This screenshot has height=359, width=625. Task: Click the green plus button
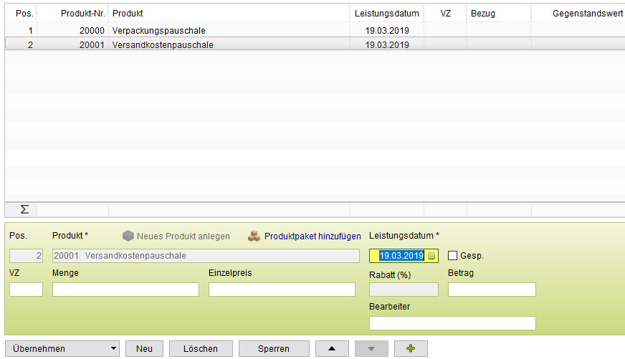point(411,348)
